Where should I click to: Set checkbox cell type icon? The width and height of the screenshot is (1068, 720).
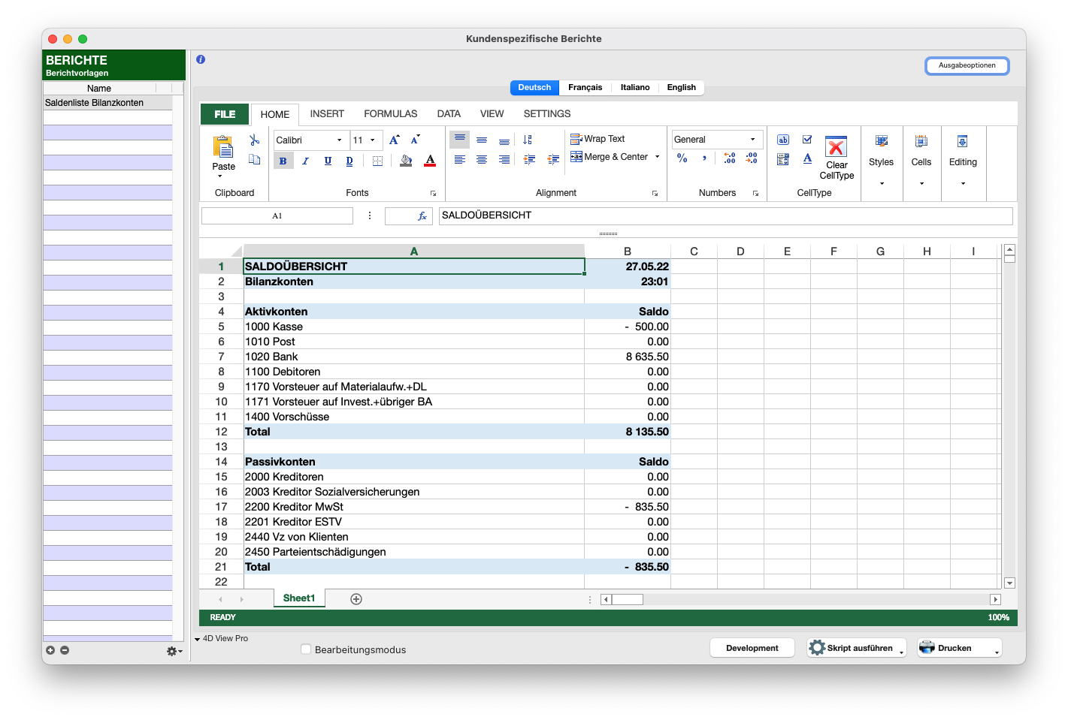(807, 140)
